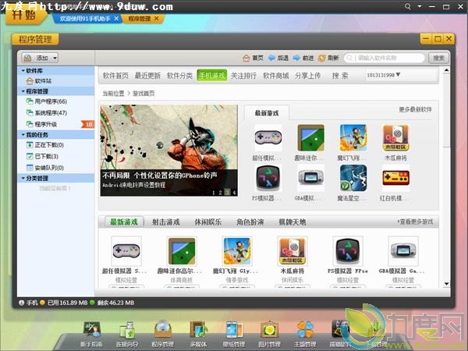This screenshot has width=468, height=351.
Task: Open 超任模拟器 S... in lower game list
Action: click(x=126, y=251)
